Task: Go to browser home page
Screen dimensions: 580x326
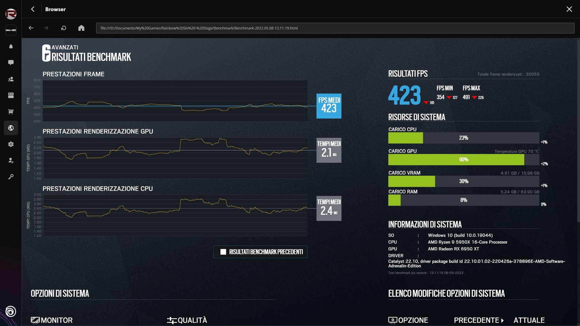Action: pos(81,28)
